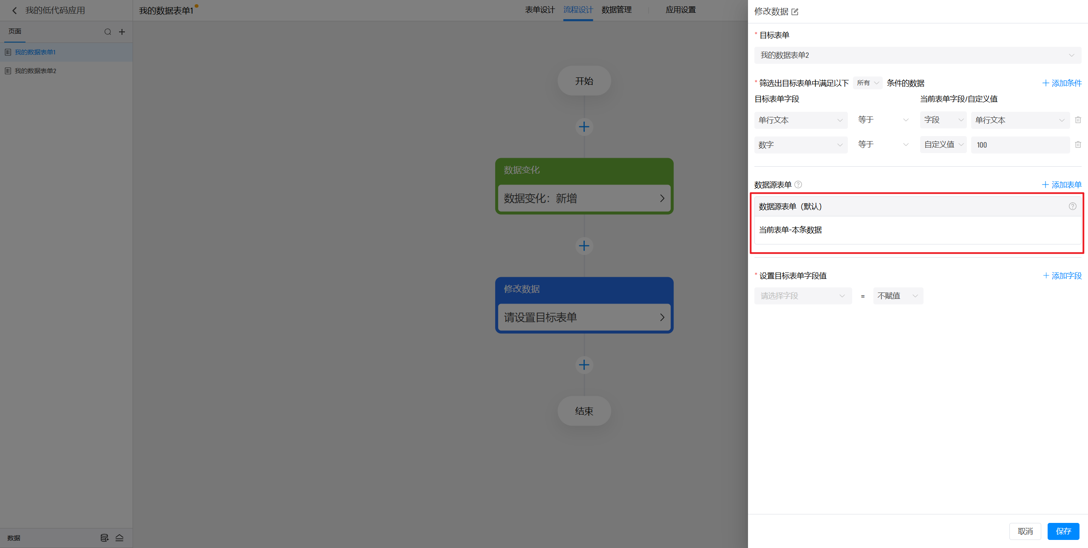This screenshot has height=548, width=1088.
Task: Click help icon beside 数据源表单 label
Action: (798, 185)
